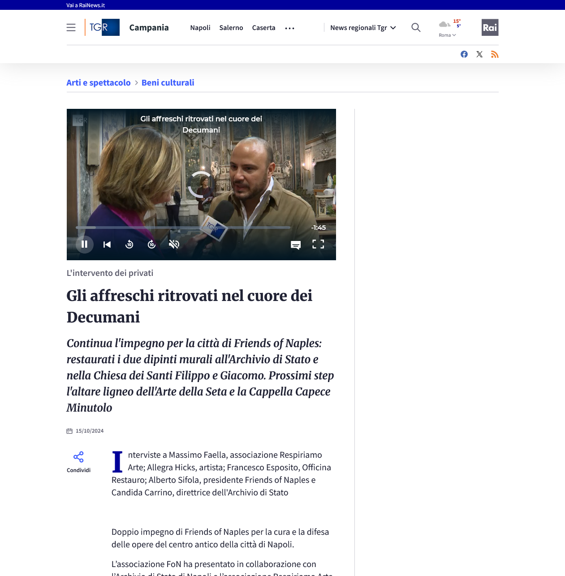Click the Condividi share icon
565x576 pixels.
pos(78,457)
